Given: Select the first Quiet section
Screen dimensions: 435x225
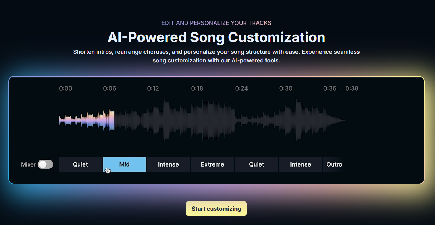Looking at the screenshot, I should point(80,164).
